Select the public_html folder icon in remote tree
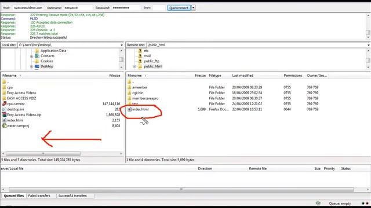The image size is (371, 208). click(x=140, y=66)
